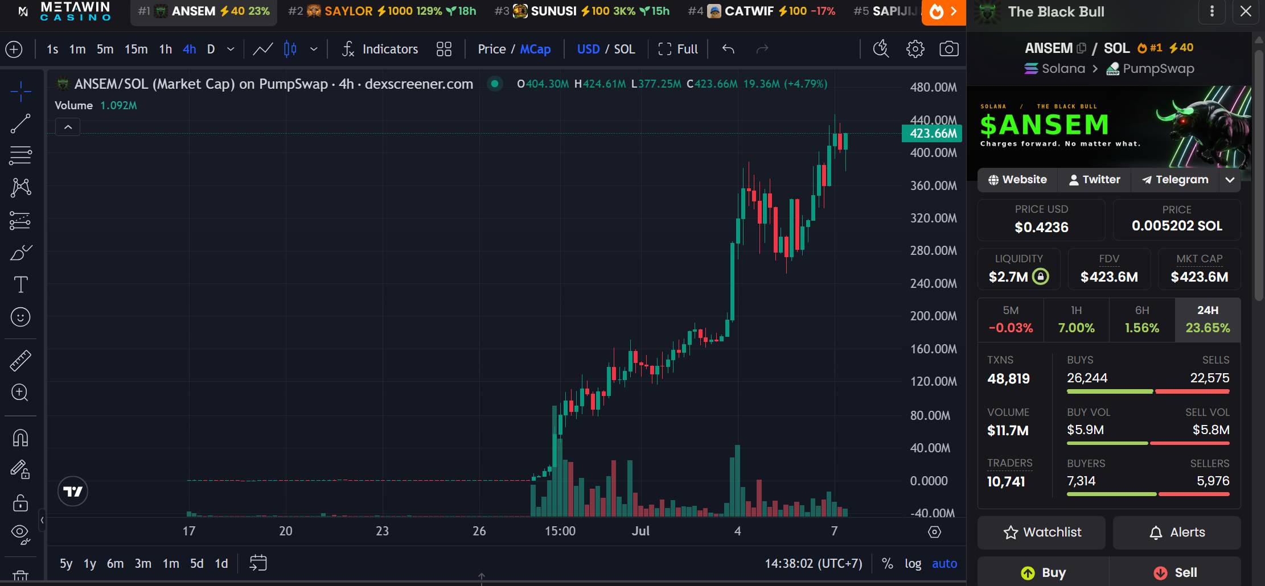Set chart range to 1d
The width and height of the screenshot is (1265, 586).
point(221,564)
